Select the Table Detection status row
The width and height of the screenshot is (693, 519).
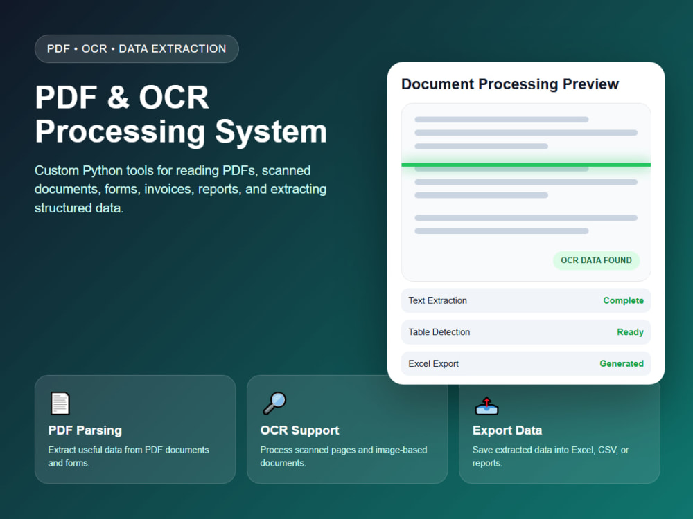pyautogui.click(x=526, y=332)
